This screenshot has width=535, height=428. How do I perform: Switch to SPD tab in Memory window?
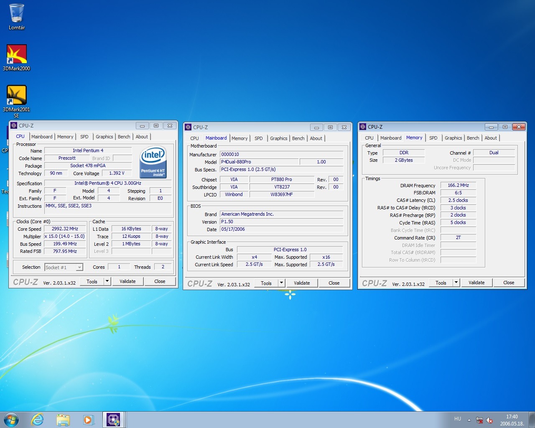point(433,138)
